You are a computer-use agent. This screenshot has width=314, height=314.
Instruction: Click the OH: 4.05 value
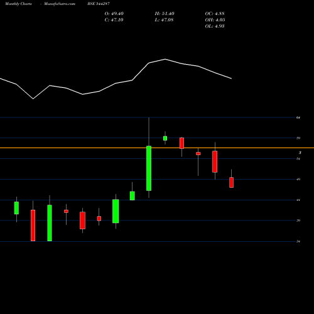tap(215, 20)
